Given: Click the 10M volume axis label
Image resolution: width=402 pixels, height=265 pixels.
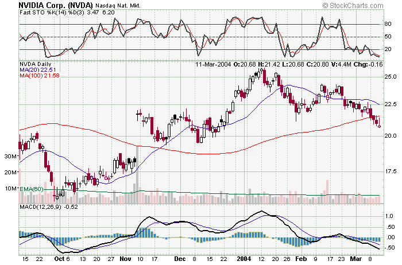Looking at the screenshot, I should 10,189.
